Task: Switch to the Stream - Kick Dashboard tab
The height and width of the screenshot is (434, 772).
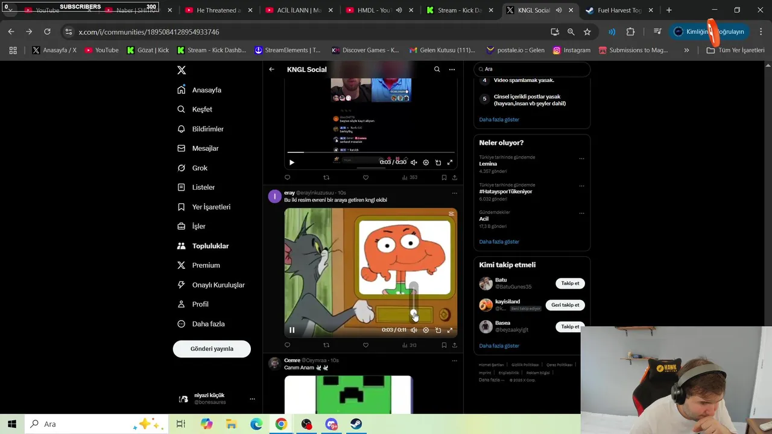Action: click(460, 10)
